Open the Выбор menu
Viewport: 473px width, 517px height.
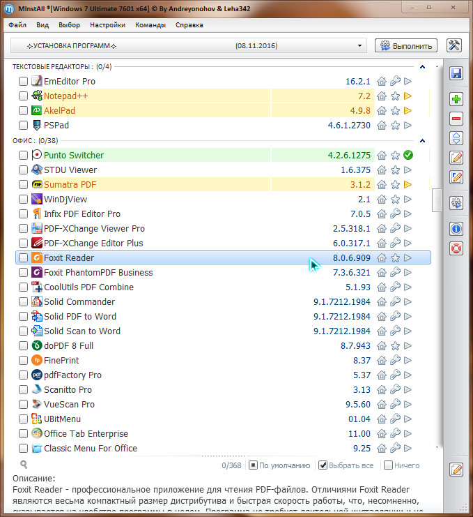(x=70, y=25)
